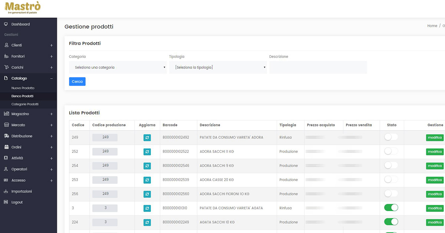Enable status toggle for ADORA SACCHI FIORONI 10 KG
445x233 pixels.
(x=391, y=193)
